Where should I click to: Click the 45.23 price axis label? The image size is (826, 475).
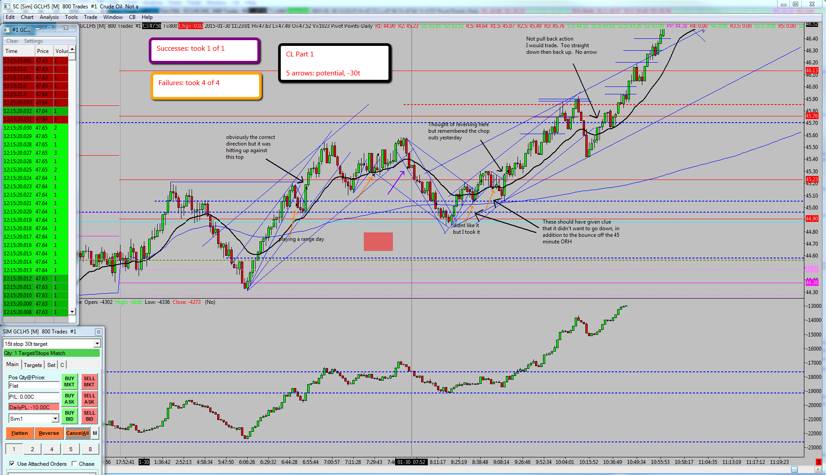coord(812,180)
